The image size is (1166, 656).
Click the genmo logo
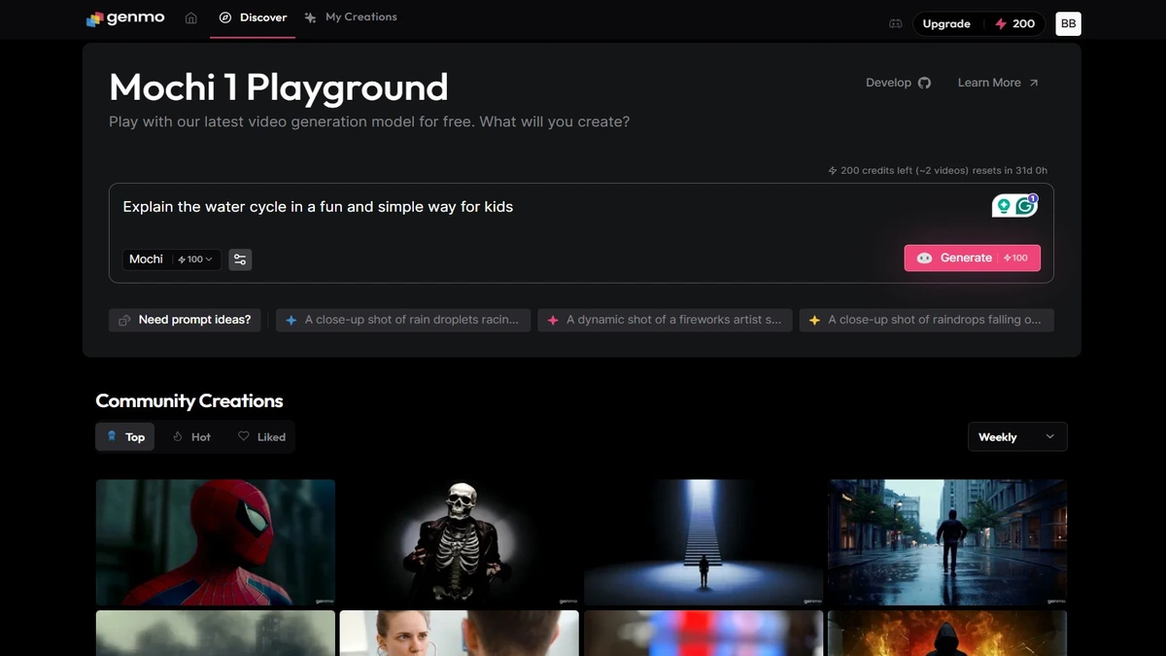coord(125,18)
